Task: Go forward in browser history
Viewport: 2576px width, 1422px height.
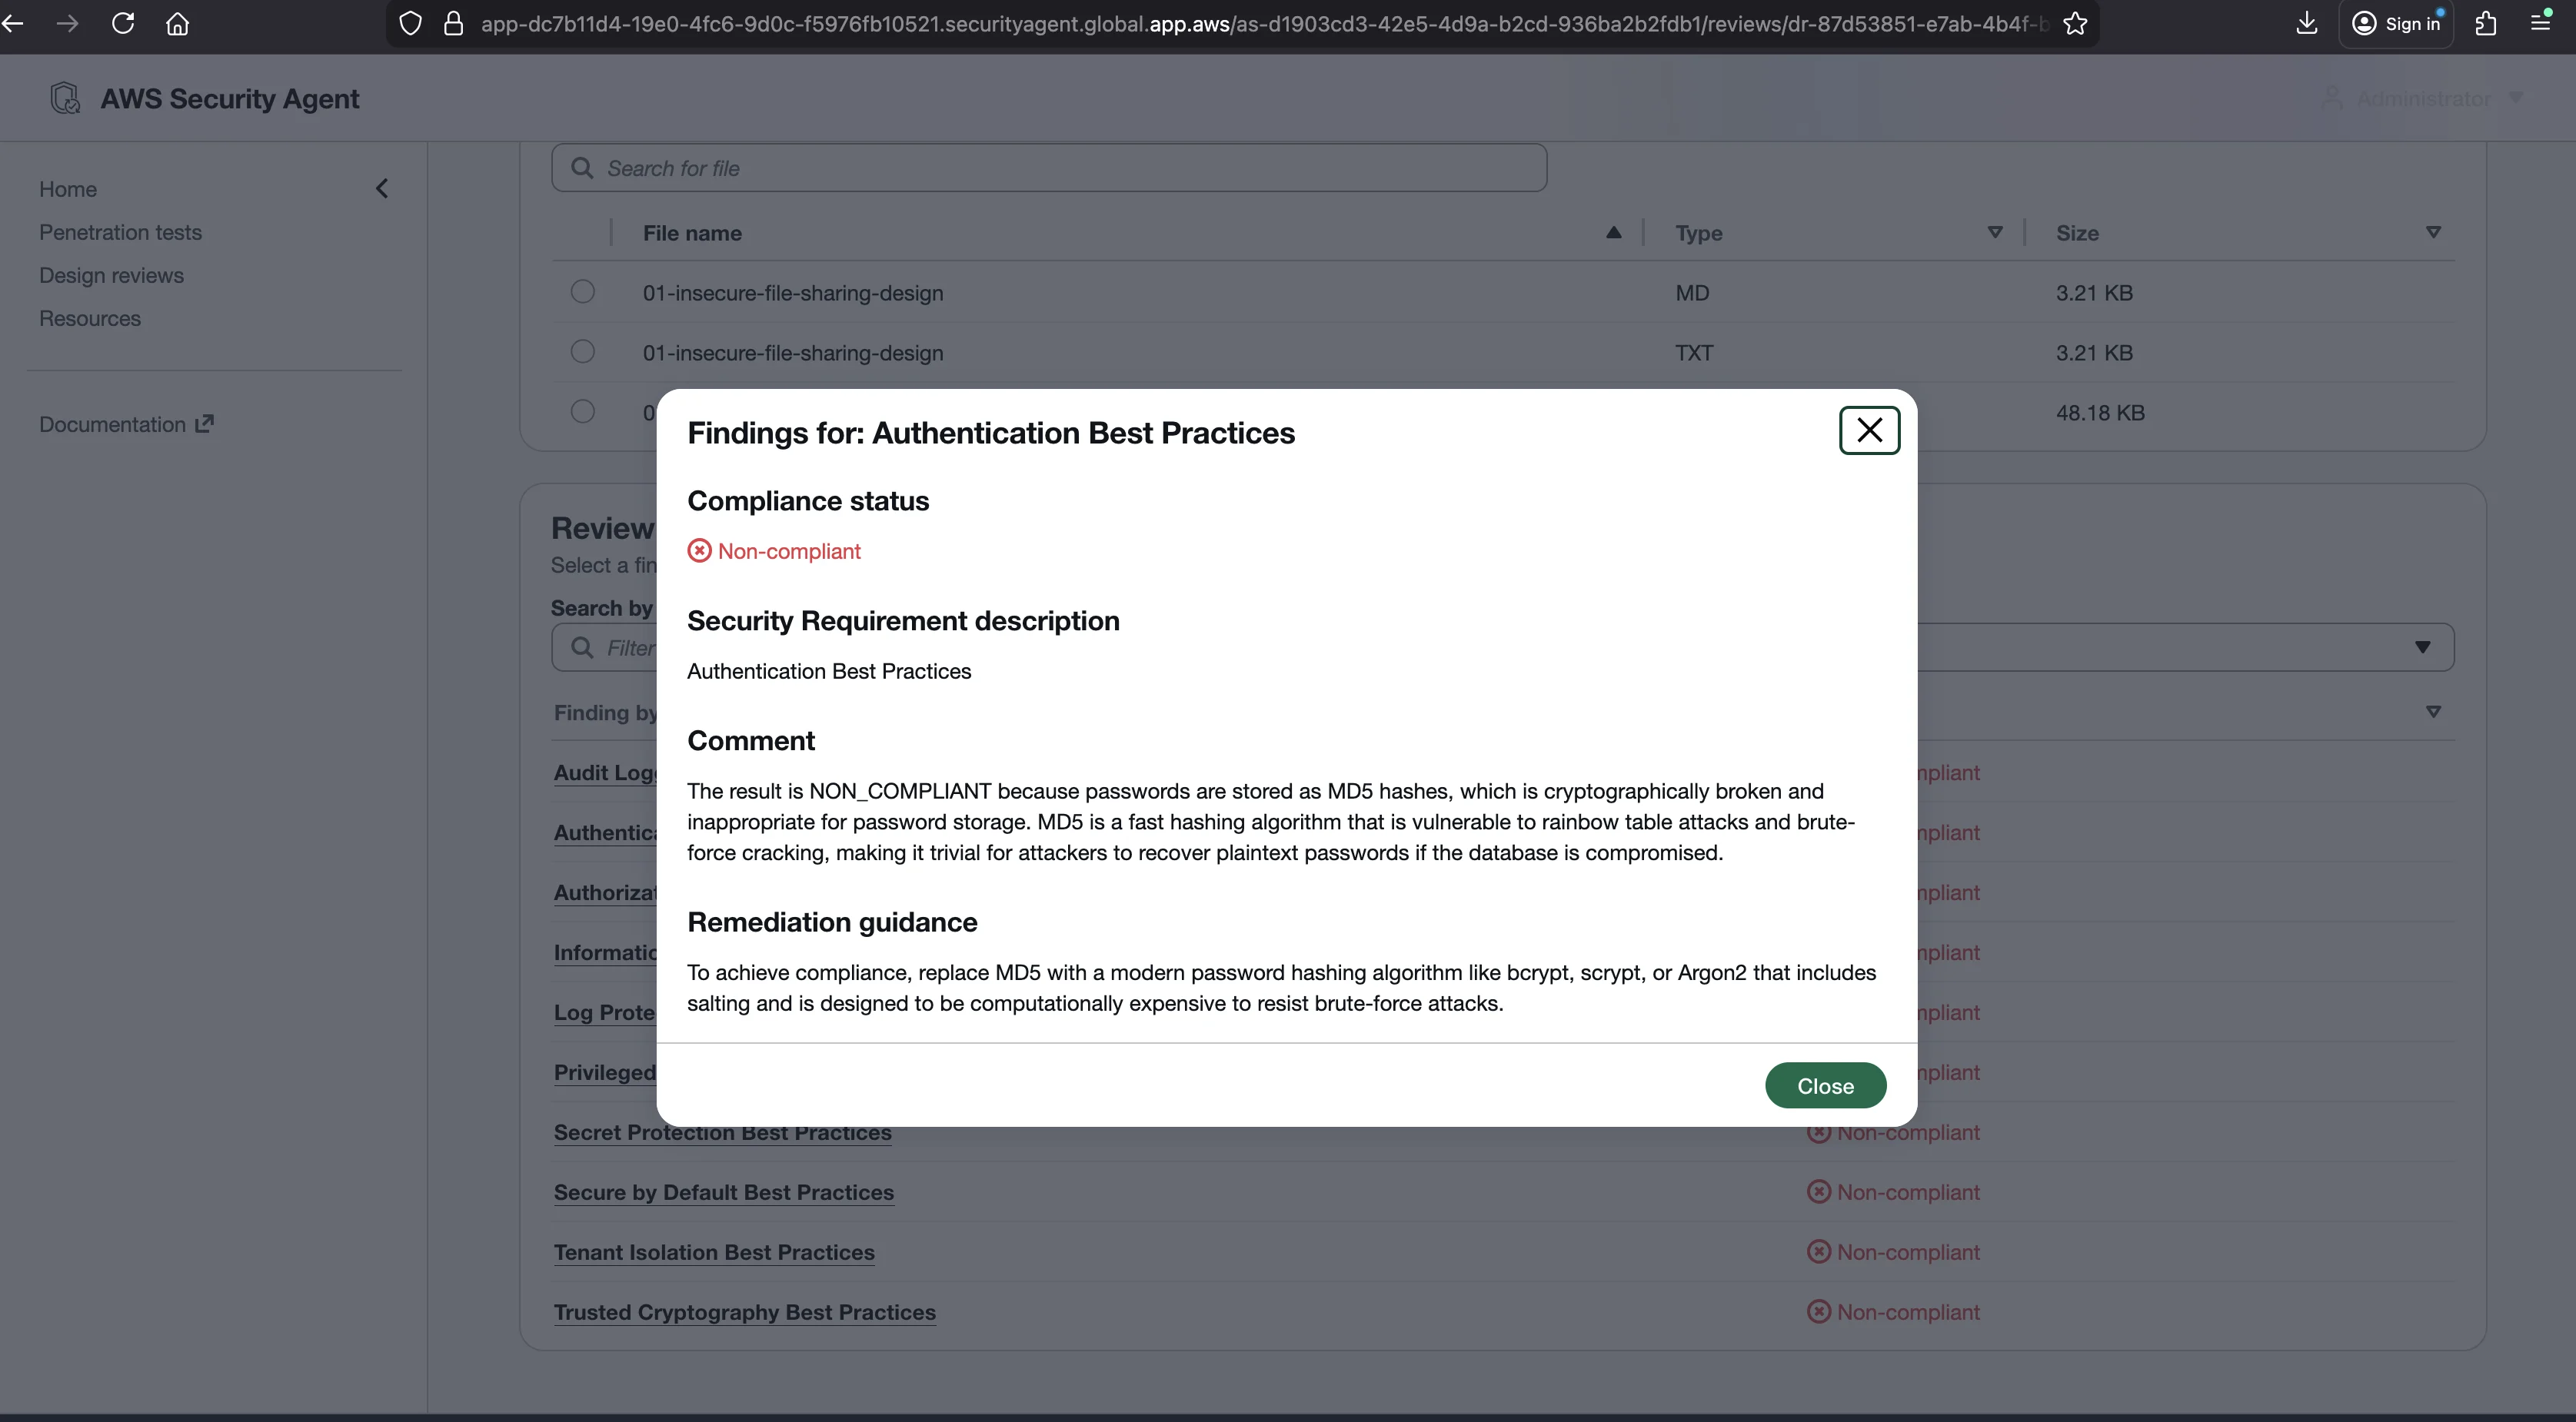Action: [x=68, y=23]
